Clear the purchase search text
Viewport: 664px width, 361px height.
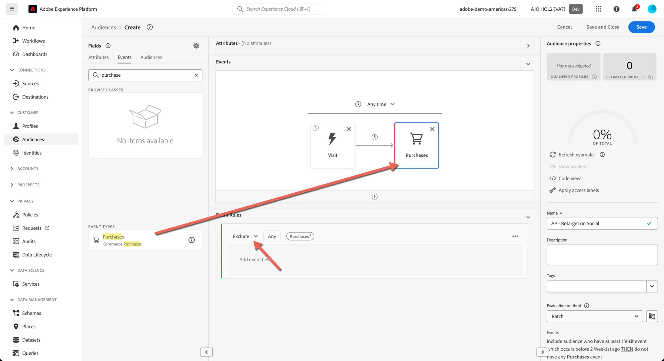coord(196,75)
